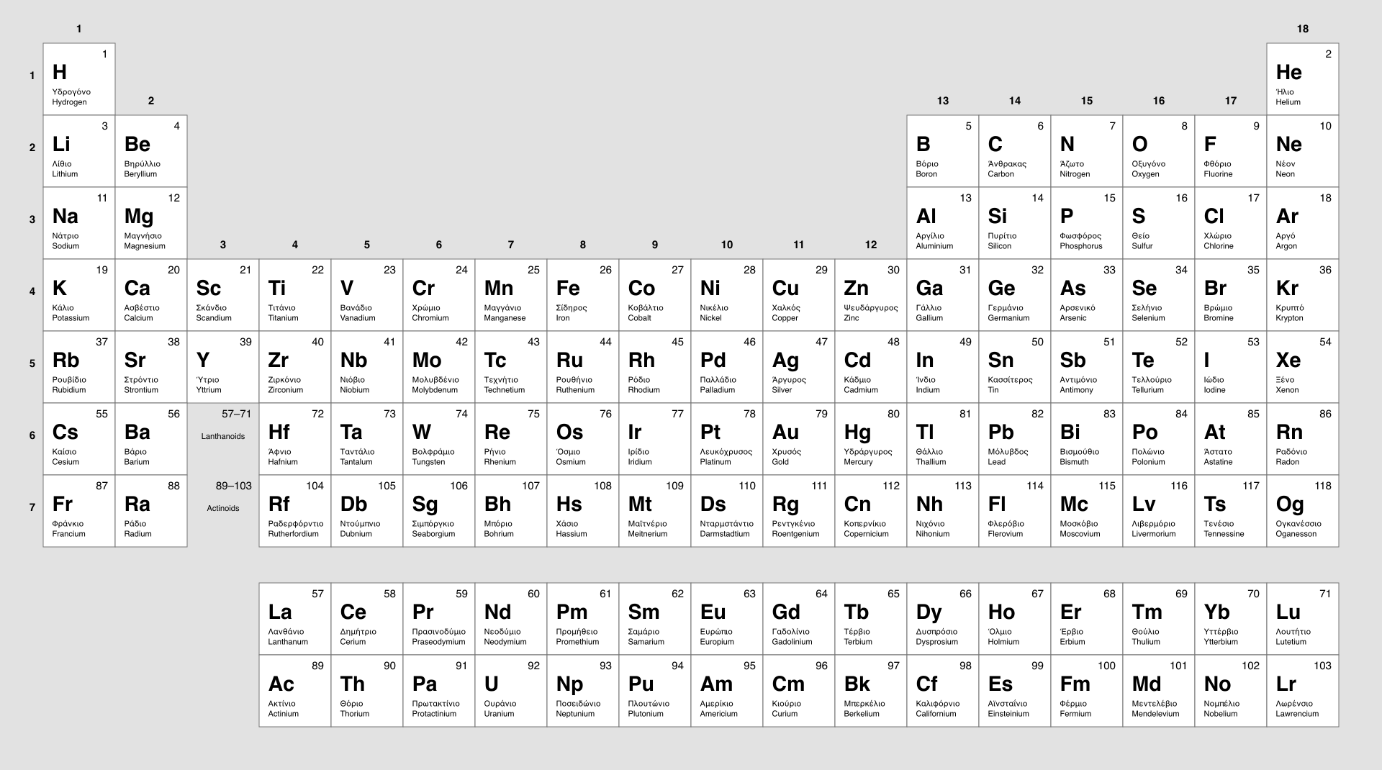Screen dimensions: 1382x770
Task: Select the Chlorine cell
Action: pyautogui.click(x=1231, y=223)
